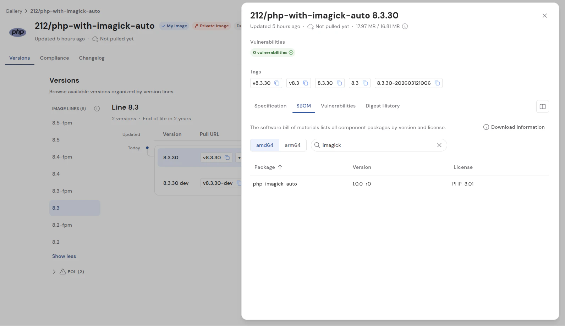Switch to the arm64 architecture

pyautogui.click(x=292, y=145)
